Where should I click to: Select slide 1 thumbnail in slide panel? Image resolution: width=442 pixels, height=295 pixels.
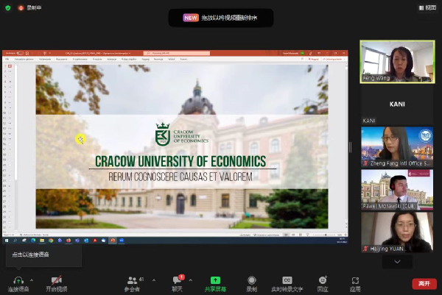click(10, 66)
